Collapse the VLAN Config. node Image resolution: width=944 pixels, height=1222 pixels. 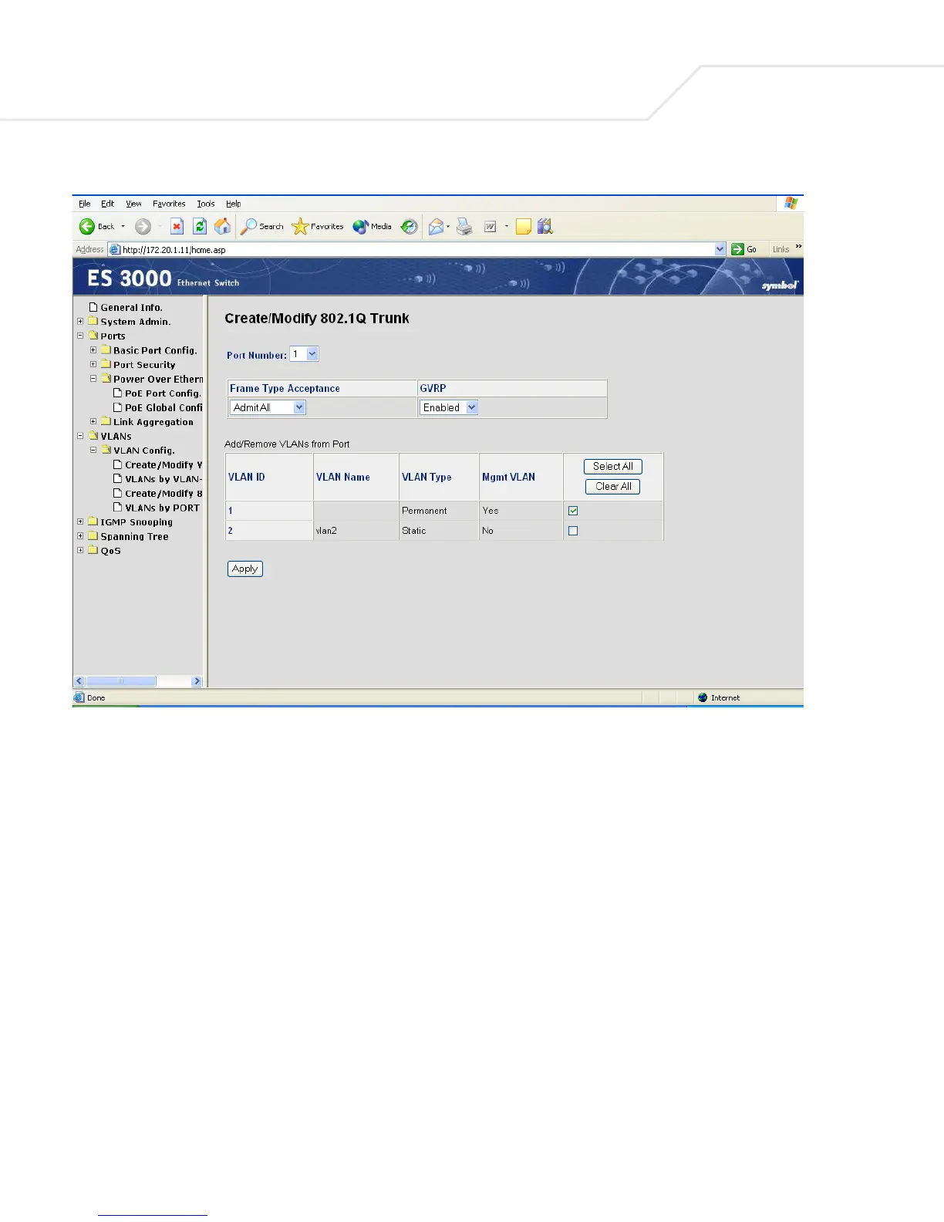pyautogui.click(x=93, y=450)
